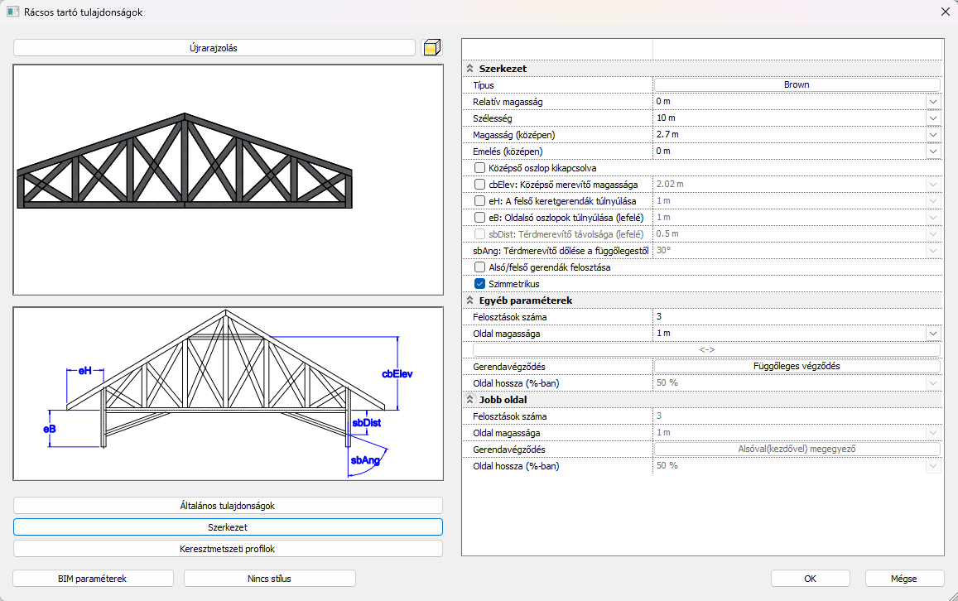Image resolution: width=958 pixels, height=601 pixels.
Task: Open Magasság (középen) value dropdown
Action: (933, 135)
